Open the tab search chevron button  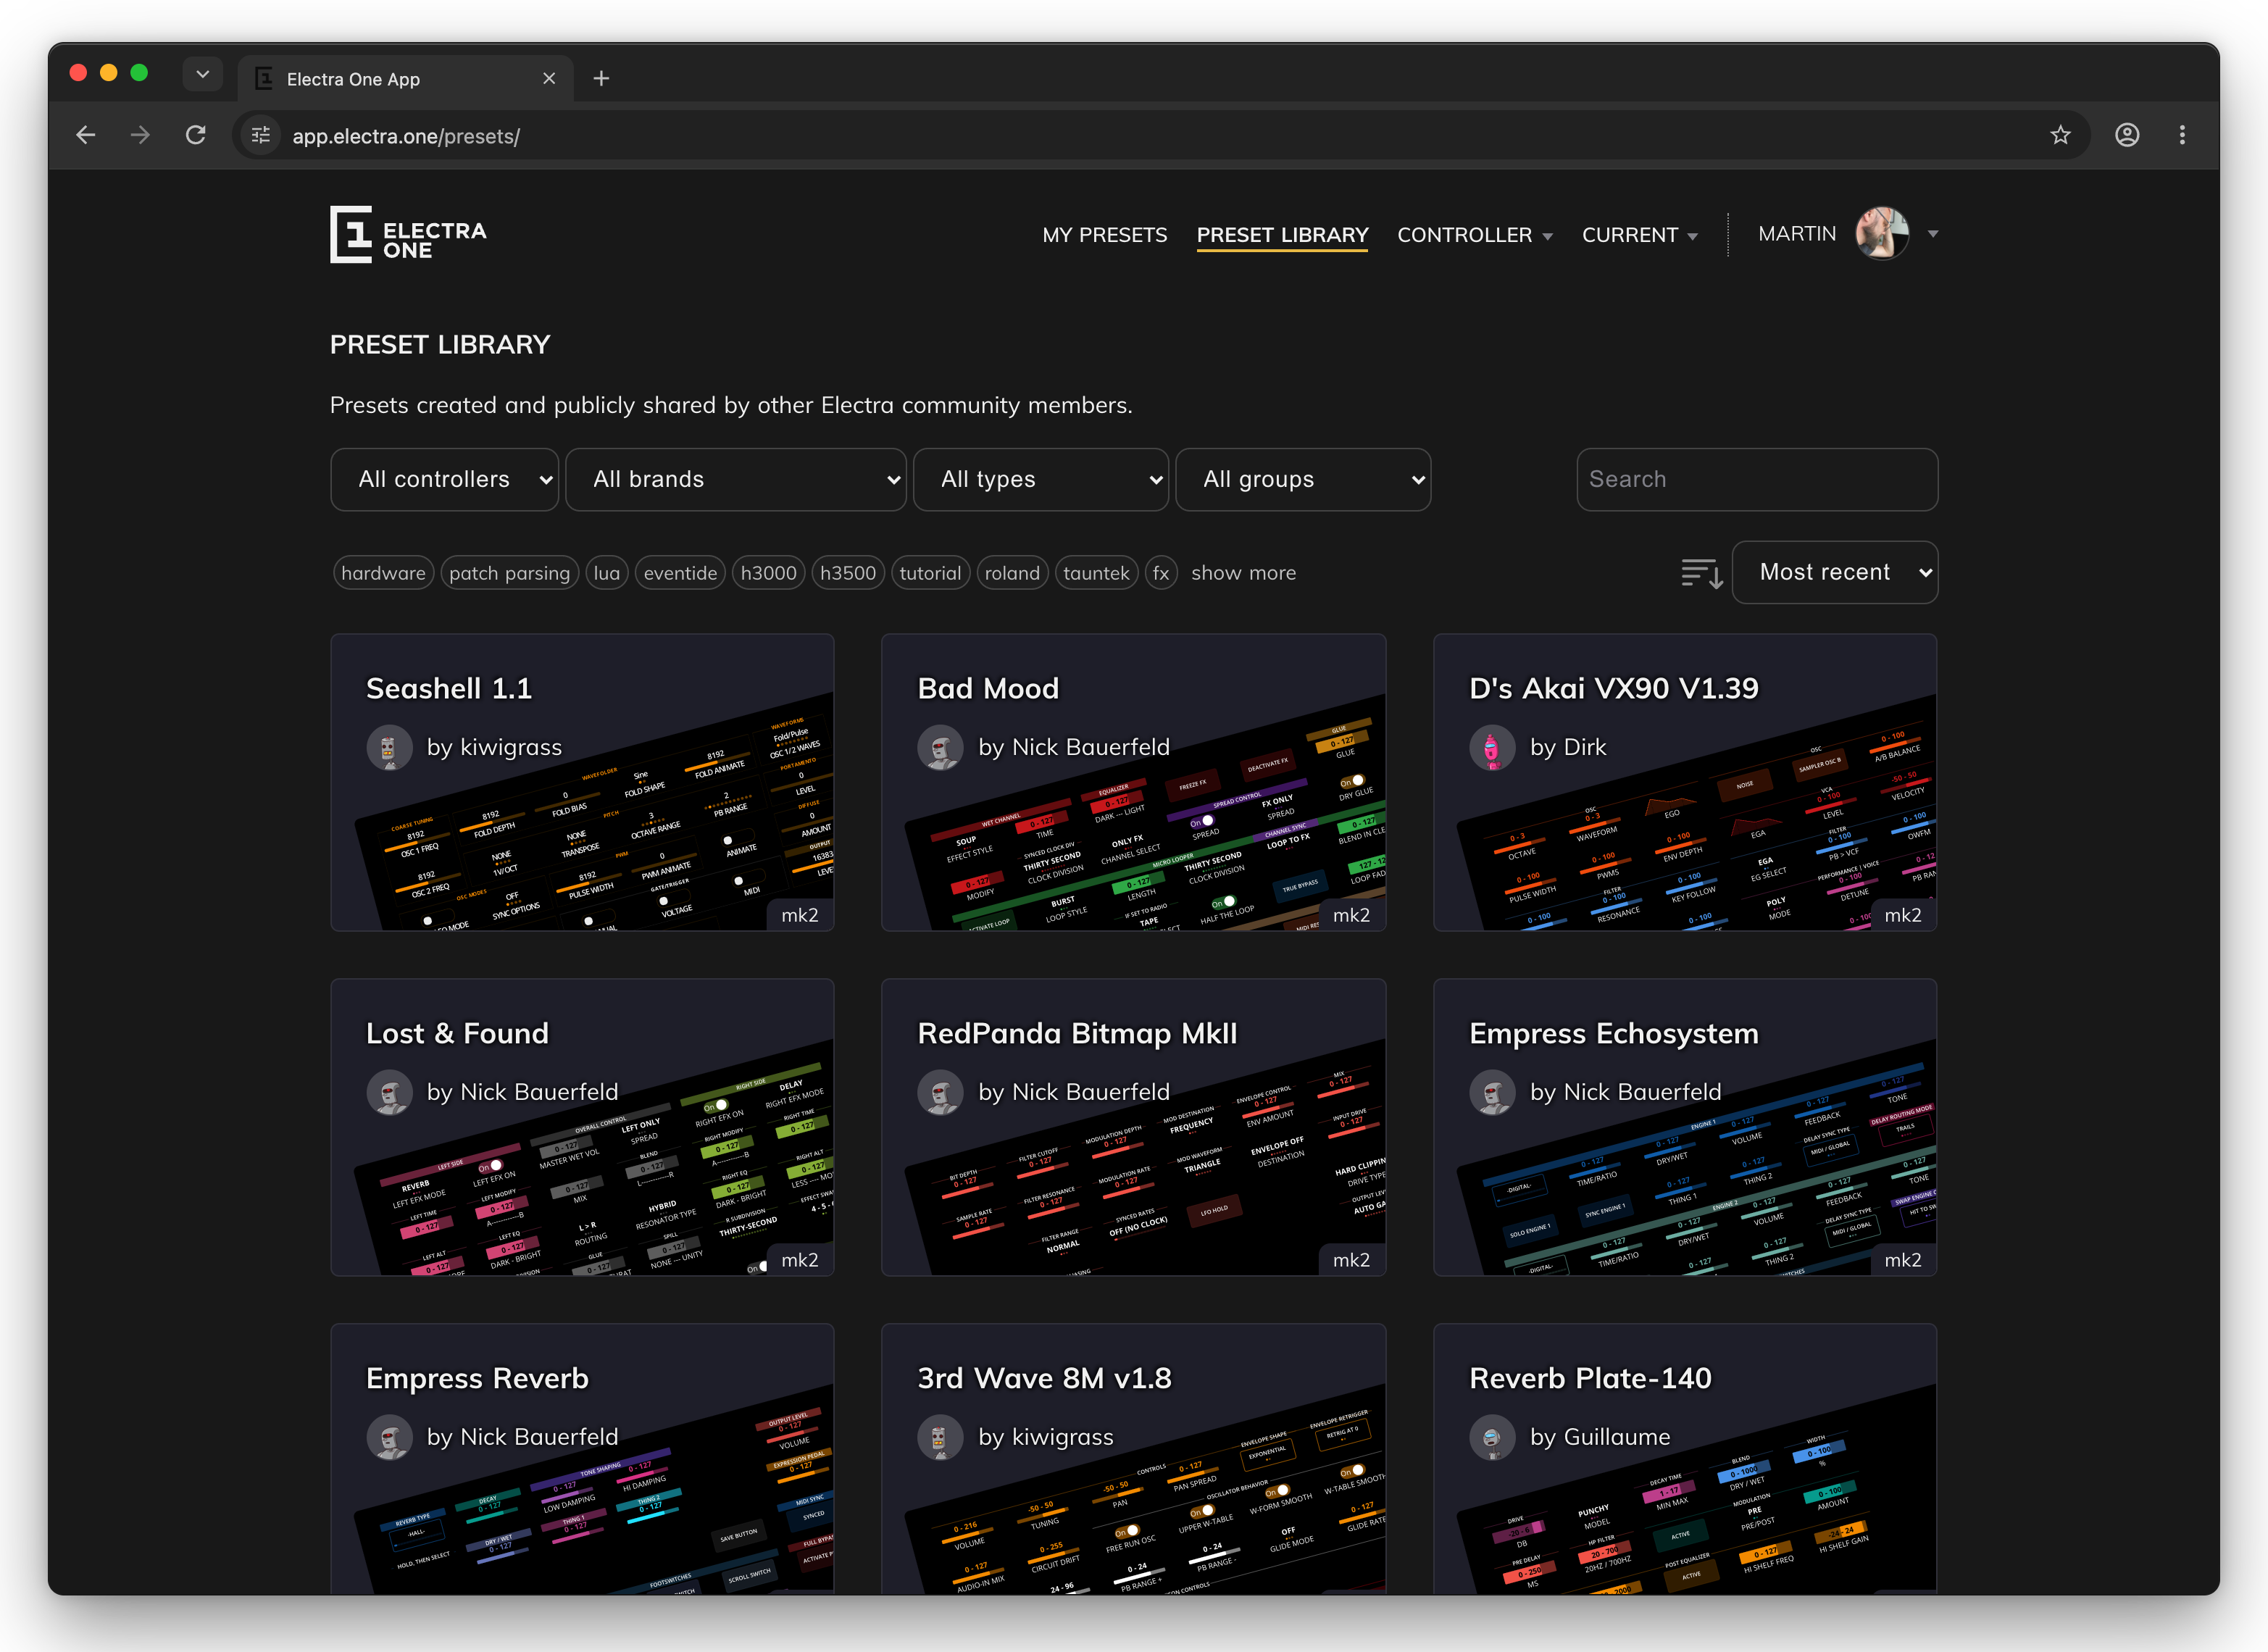click(202, 74)
